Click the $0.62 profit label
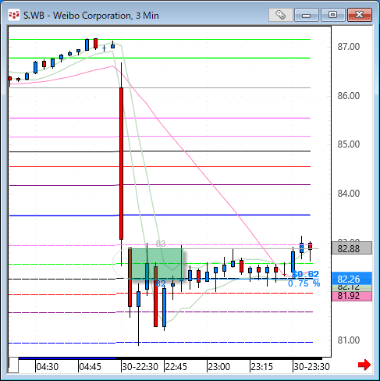 [306, 274]
